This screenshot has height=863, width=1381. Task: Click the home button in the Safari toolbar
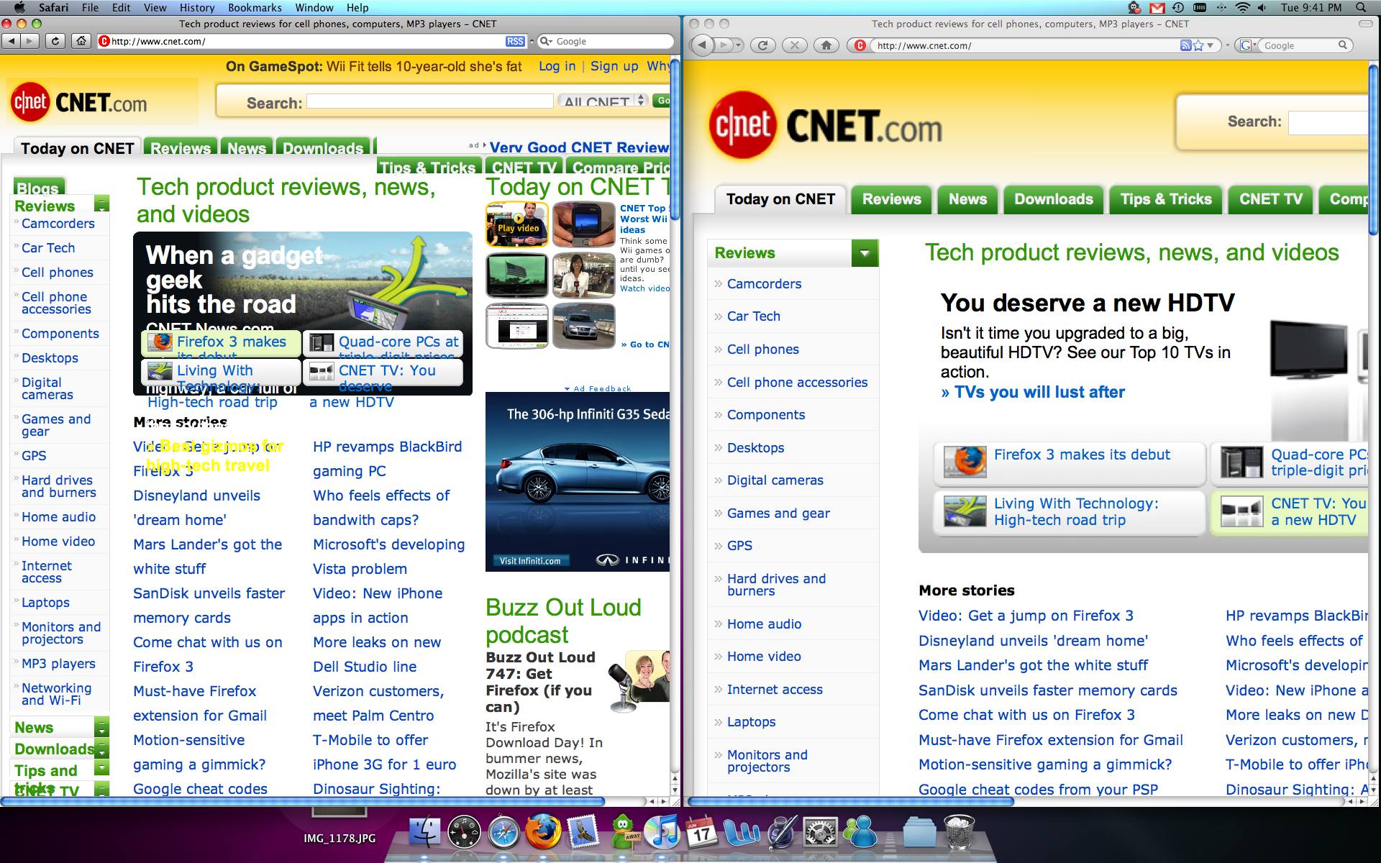pyautogui.click(x=82, y=41)
